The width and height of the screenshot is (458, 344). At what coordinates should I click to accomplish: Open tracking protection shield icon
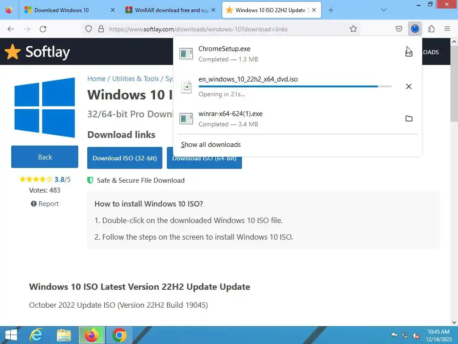[x=89, y=29]
